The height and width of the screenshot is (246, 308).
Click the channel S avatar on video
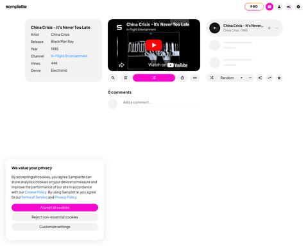pyautogui.click(x=119, y=28)
